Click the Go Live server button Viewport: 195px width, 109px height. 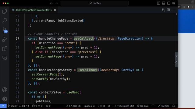(x=143, y=106)
